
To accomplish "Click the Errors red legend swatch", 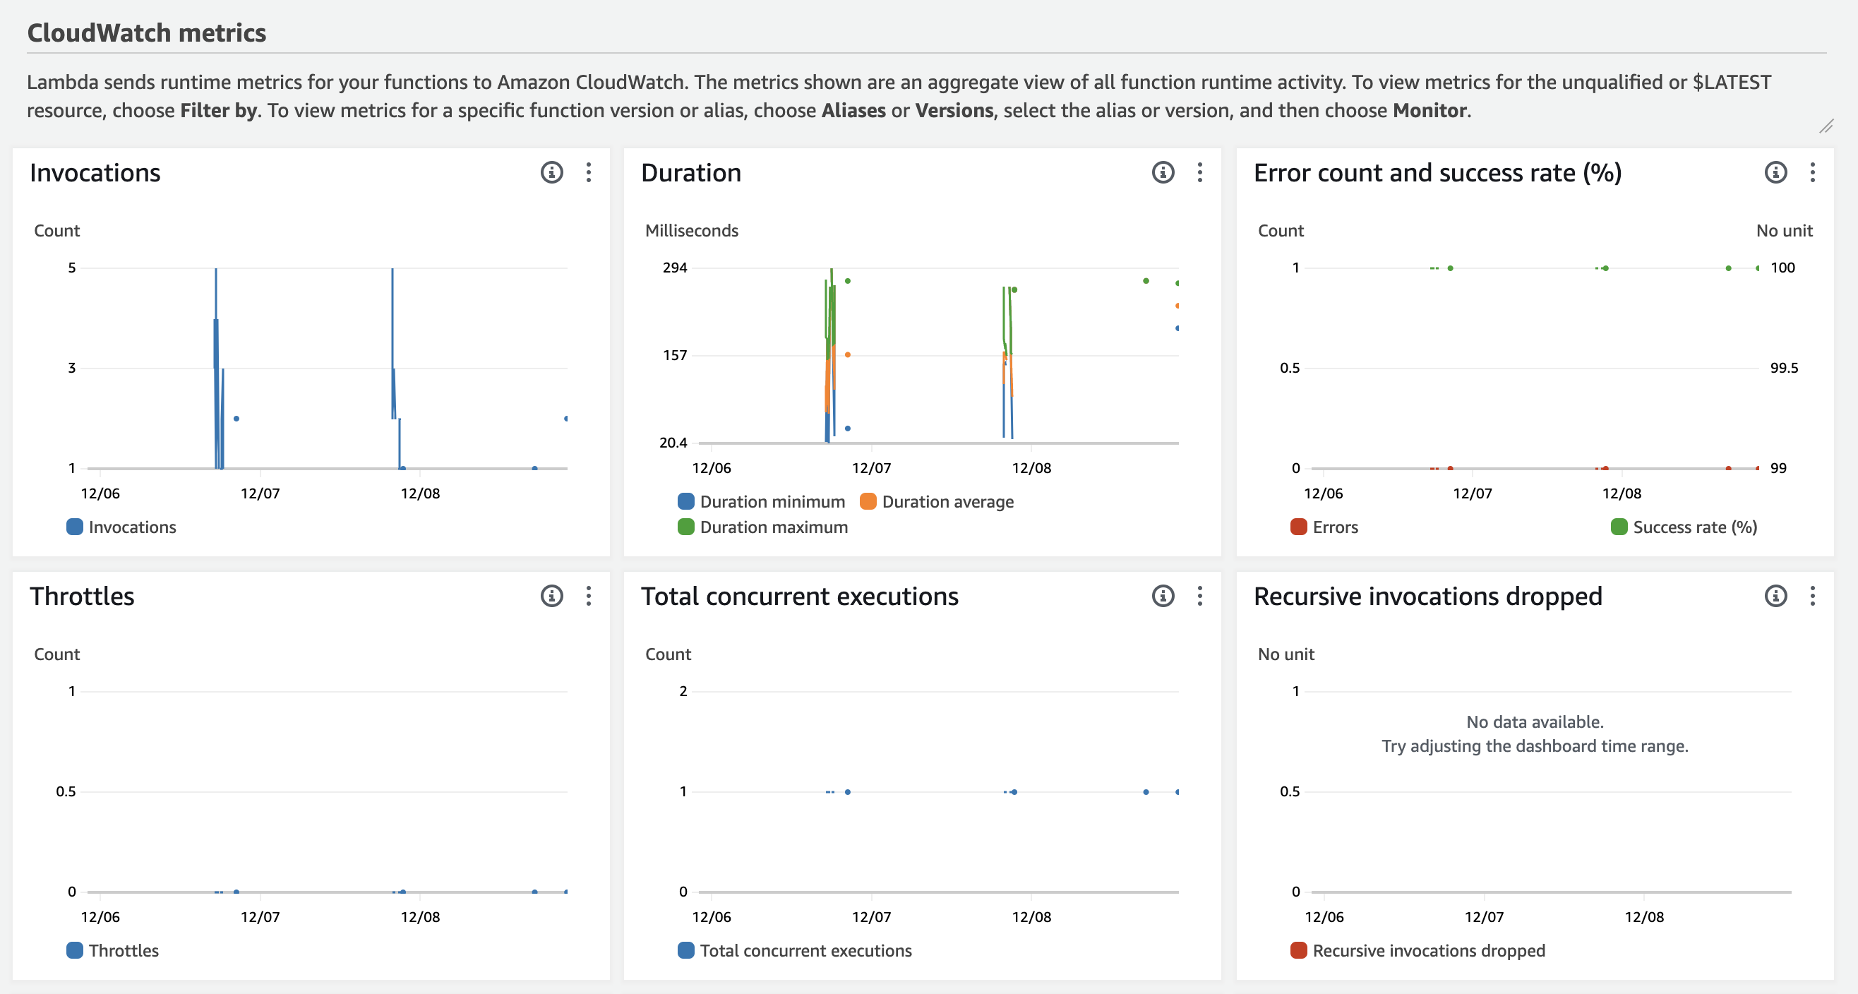I will coord(1298,527).
